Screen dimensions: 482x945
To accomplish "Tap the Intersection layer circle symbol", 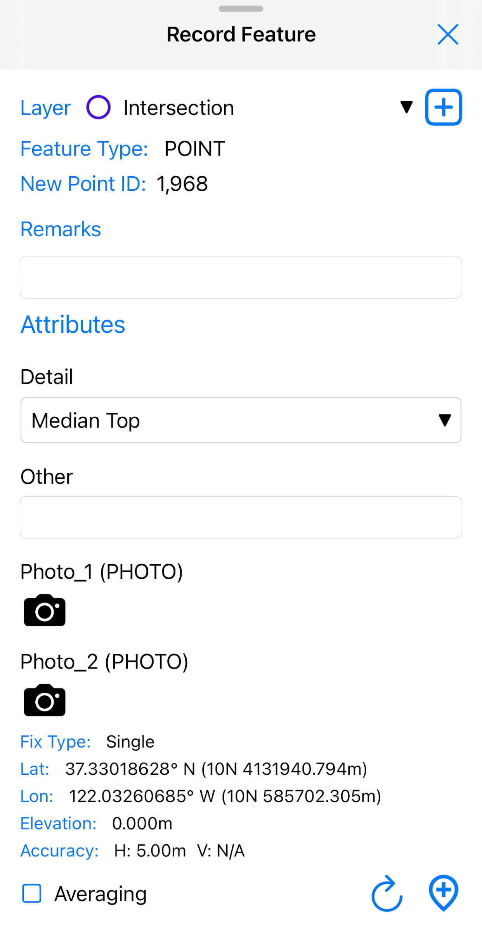I will pos(98,107).
